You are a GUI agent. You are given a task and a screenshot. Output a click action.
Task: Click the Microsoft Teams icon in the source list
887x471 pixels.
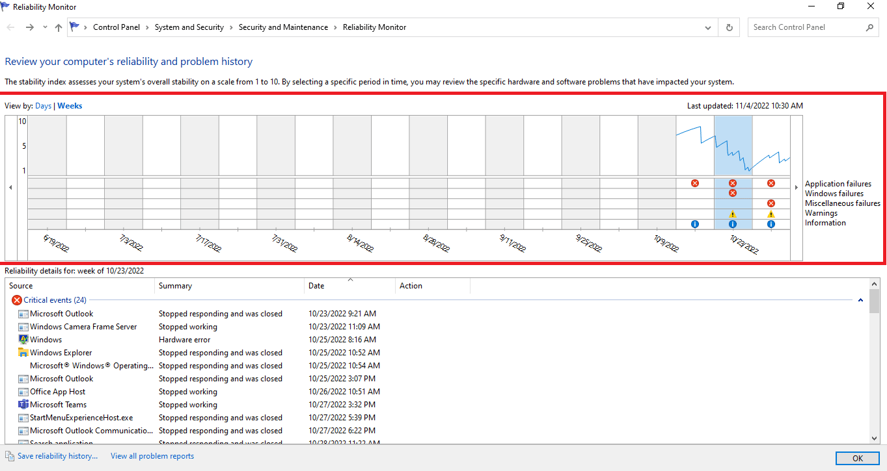(24, 404)
